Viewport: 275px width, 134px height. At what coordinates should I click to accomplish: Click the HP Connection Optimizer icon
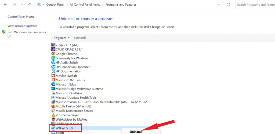53,67
